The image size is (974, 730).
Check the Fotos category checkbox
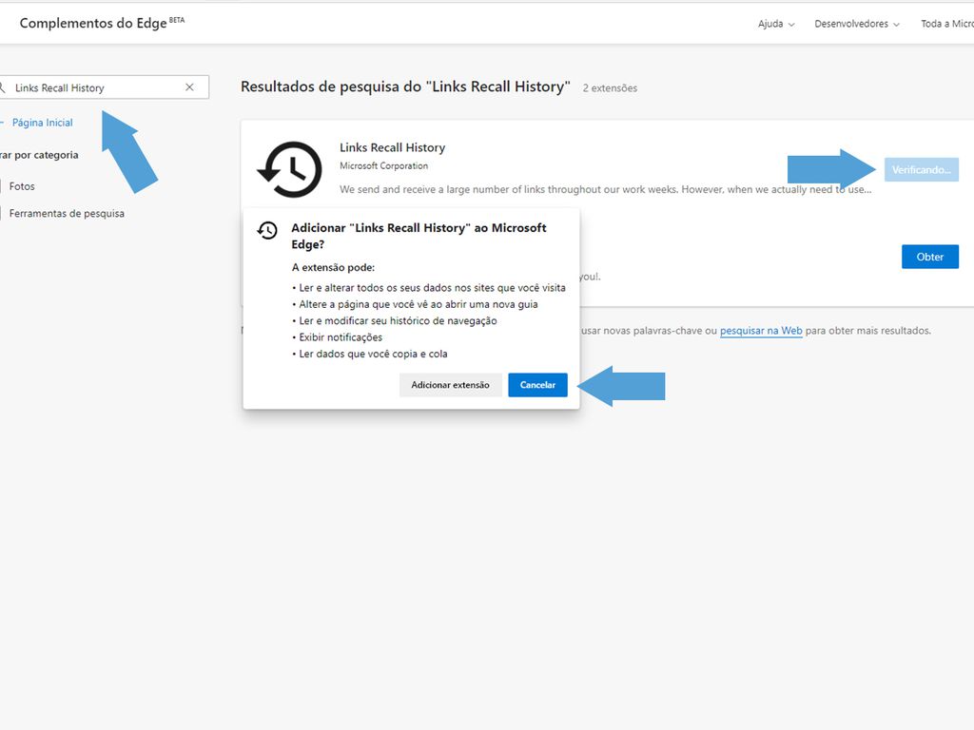[1, 186]
